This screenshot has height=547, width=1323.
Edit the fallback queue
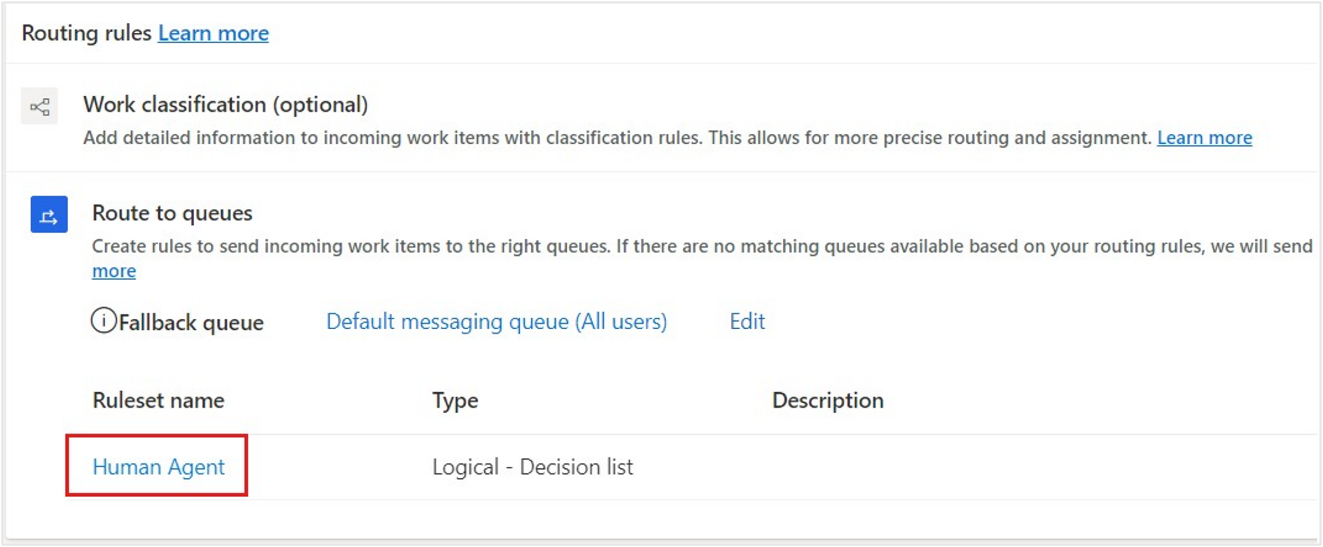pyautogui.click(x=747, y=321)
